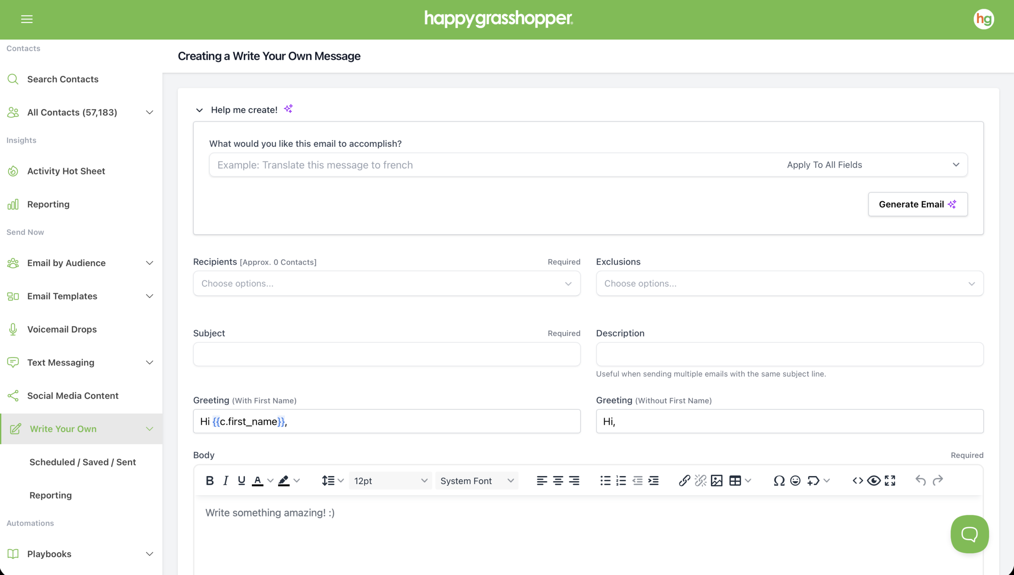
Task: Open Scheduled / Saved / Sent
Action: [x=82, y=462]
